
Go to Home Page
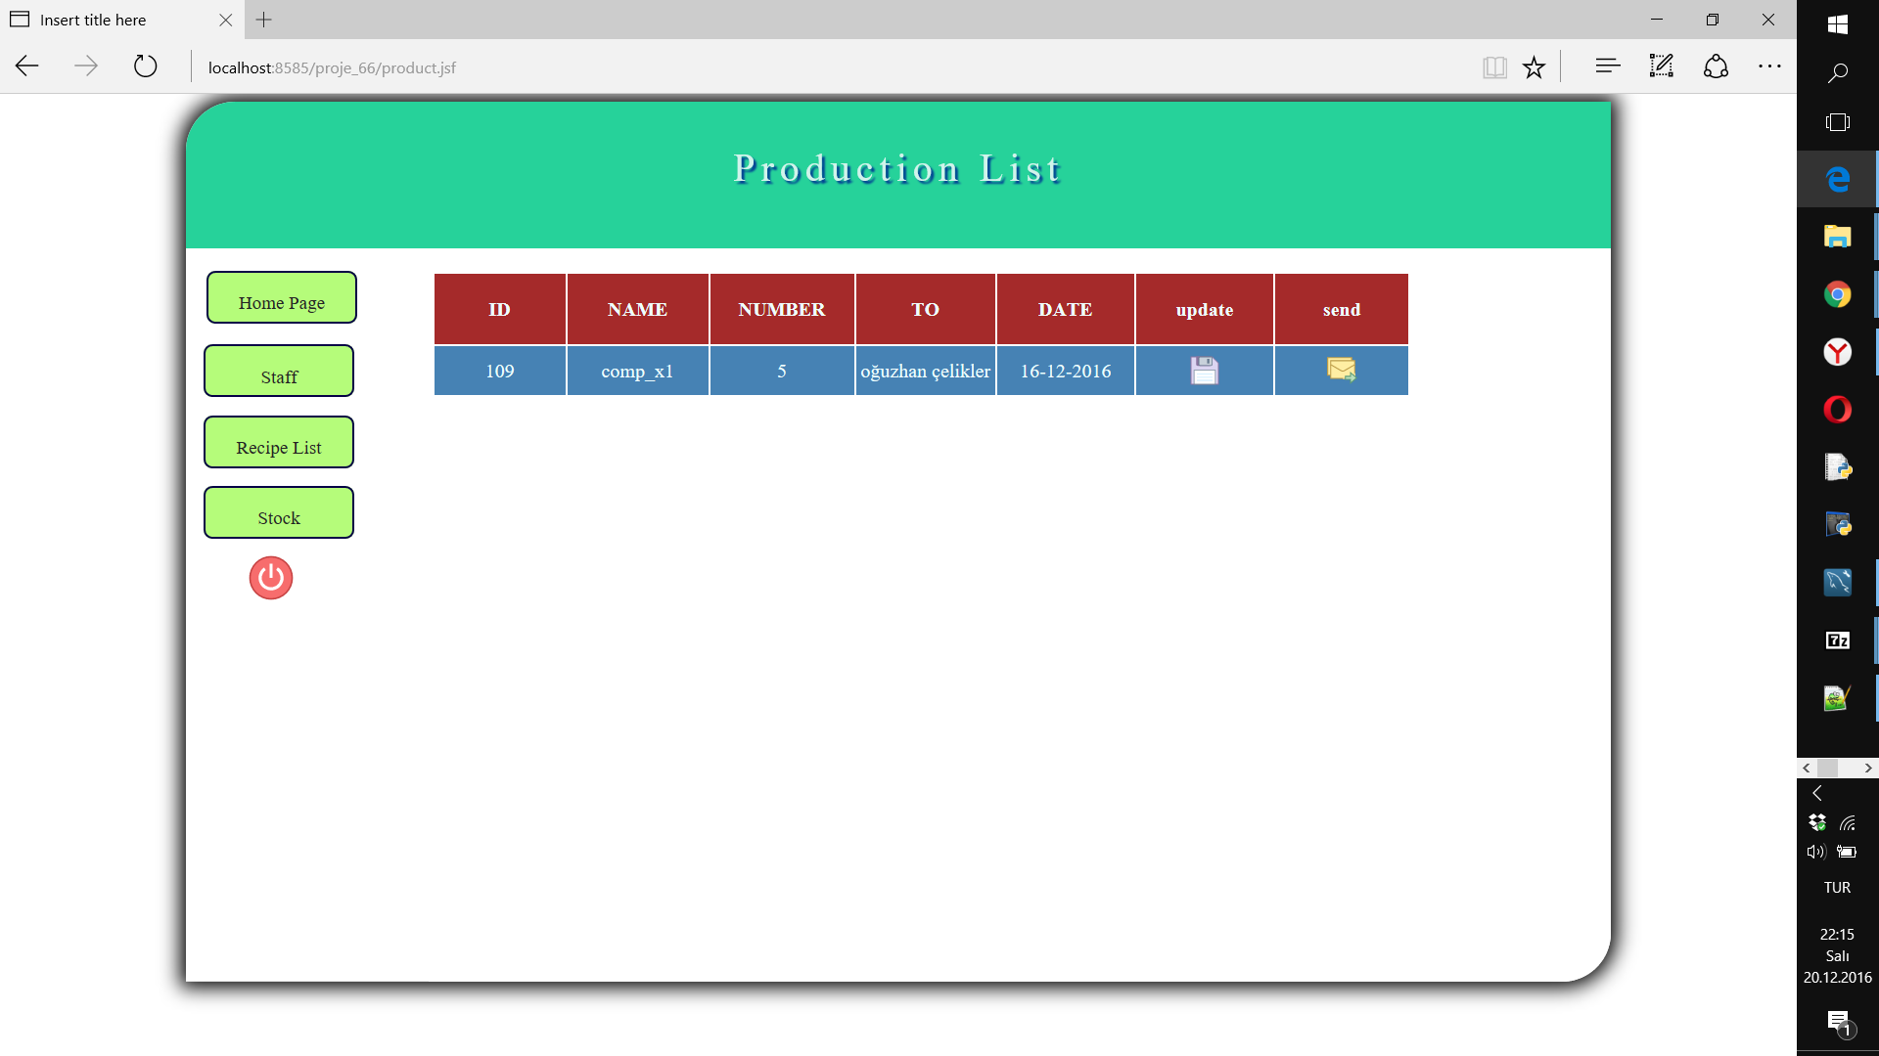pyautogui.click(x=282, y=297)
